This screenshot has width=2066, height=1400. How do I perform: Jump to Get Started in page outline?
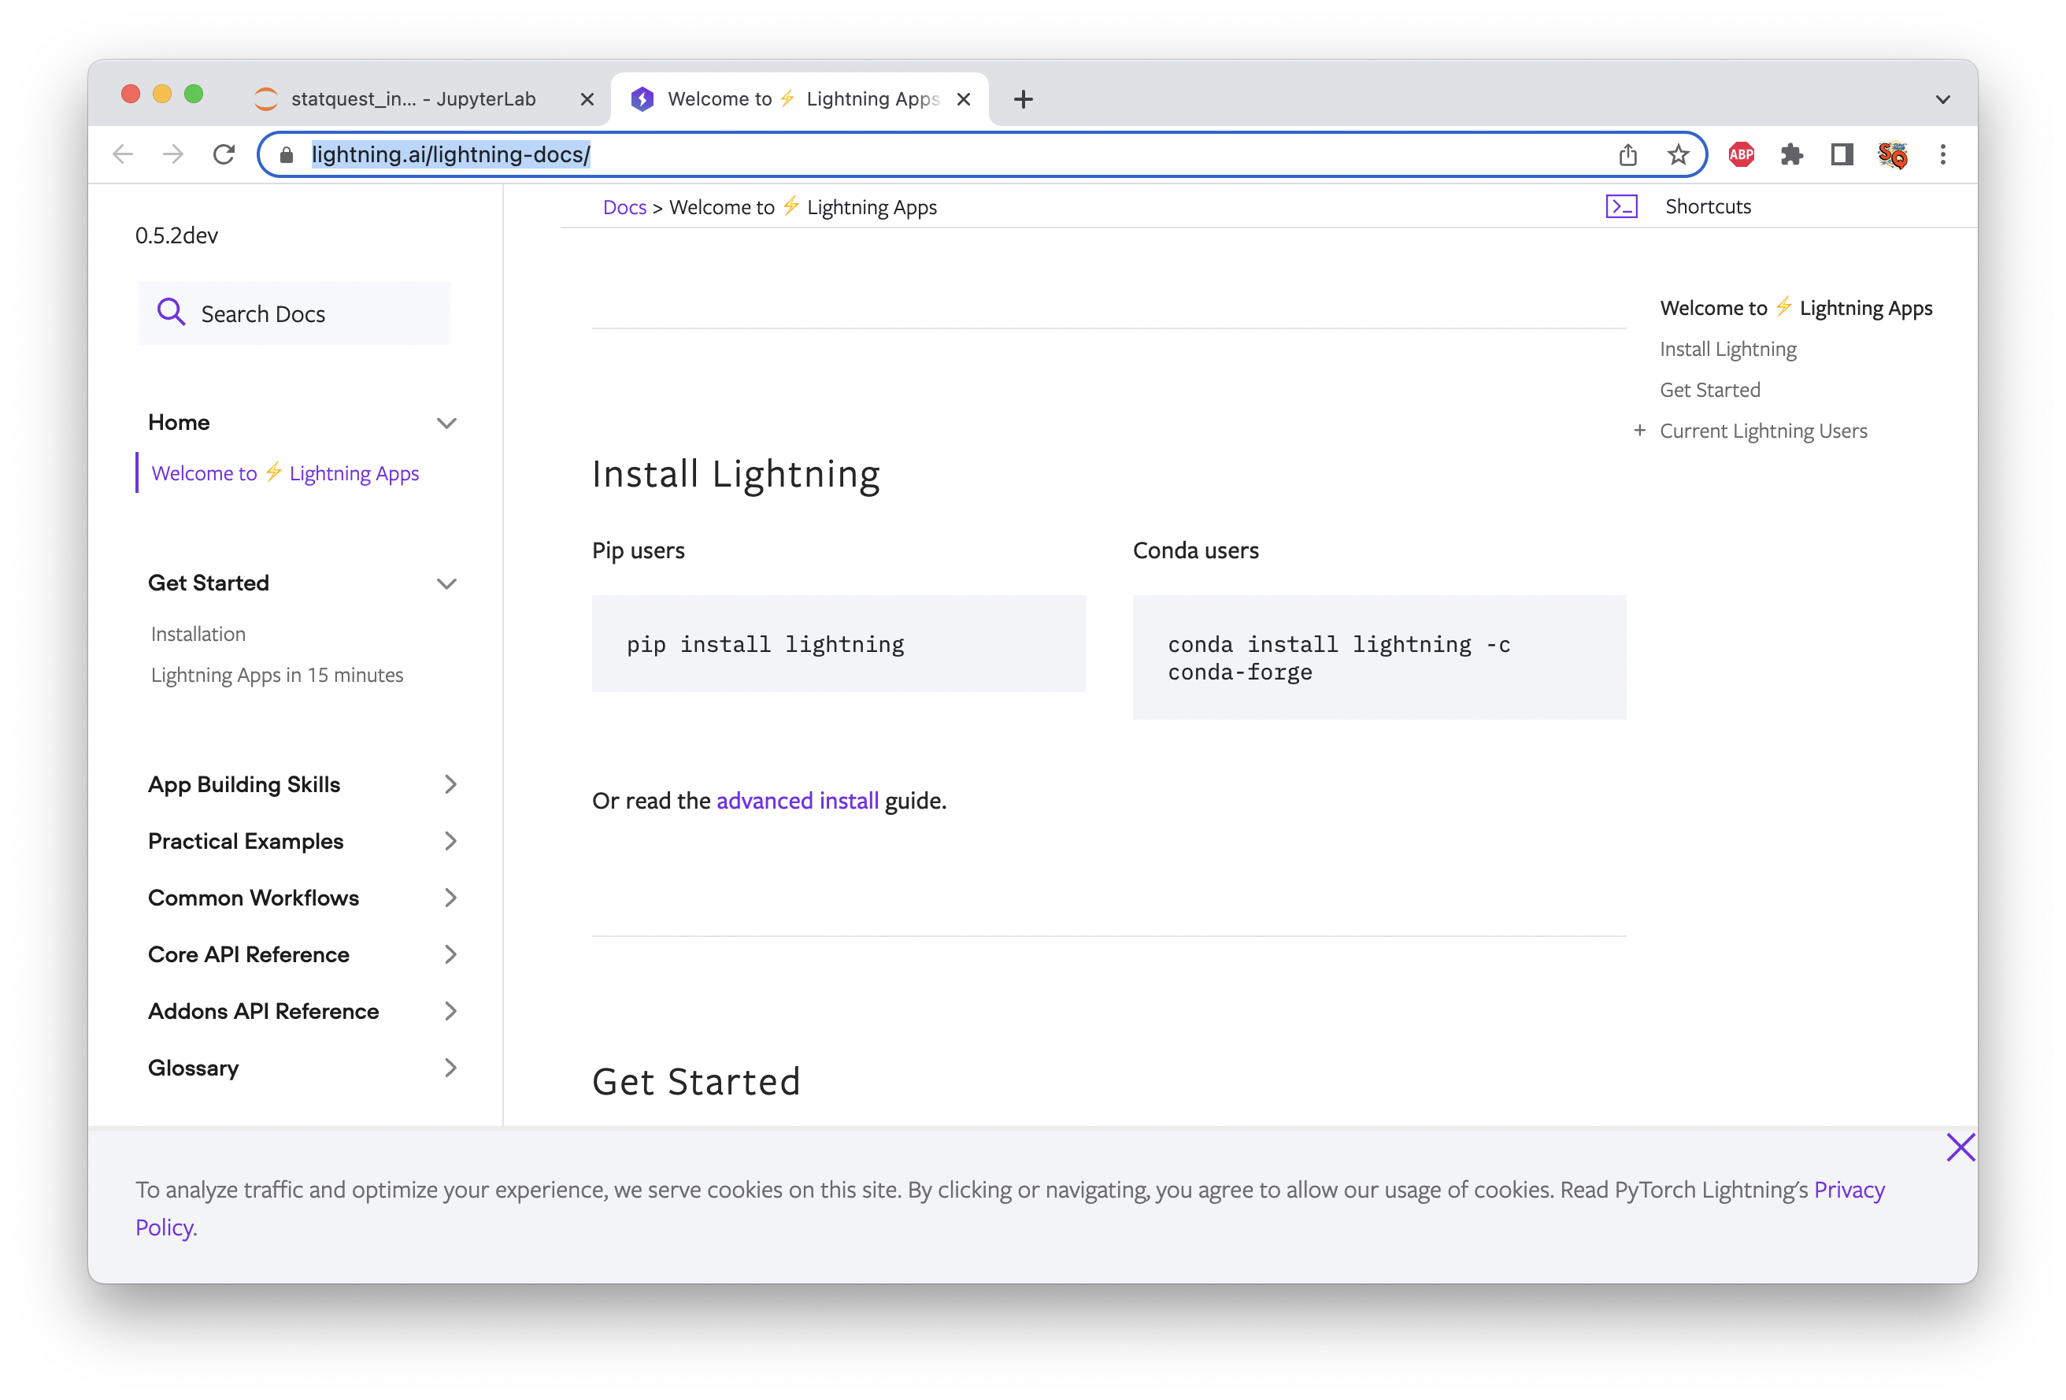[1710, 389]
